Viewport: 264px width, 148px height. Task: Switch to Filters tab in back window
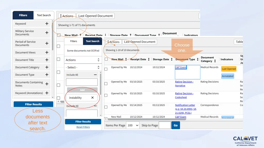23,15
